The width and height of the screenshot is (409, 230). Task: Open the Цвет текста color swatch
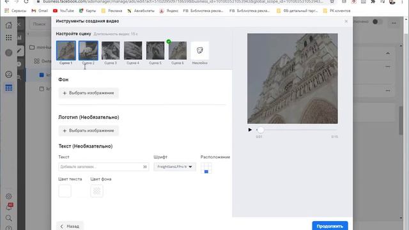pyautogui.click(x=65, y=191)
